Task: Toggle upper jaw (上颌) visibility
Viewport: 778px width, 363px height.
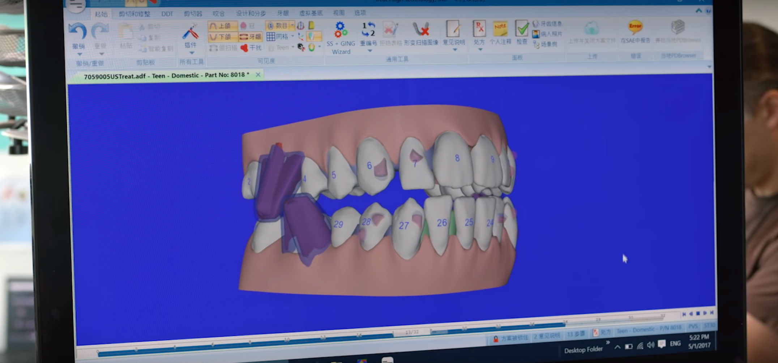Action: (x=222, y=26)
